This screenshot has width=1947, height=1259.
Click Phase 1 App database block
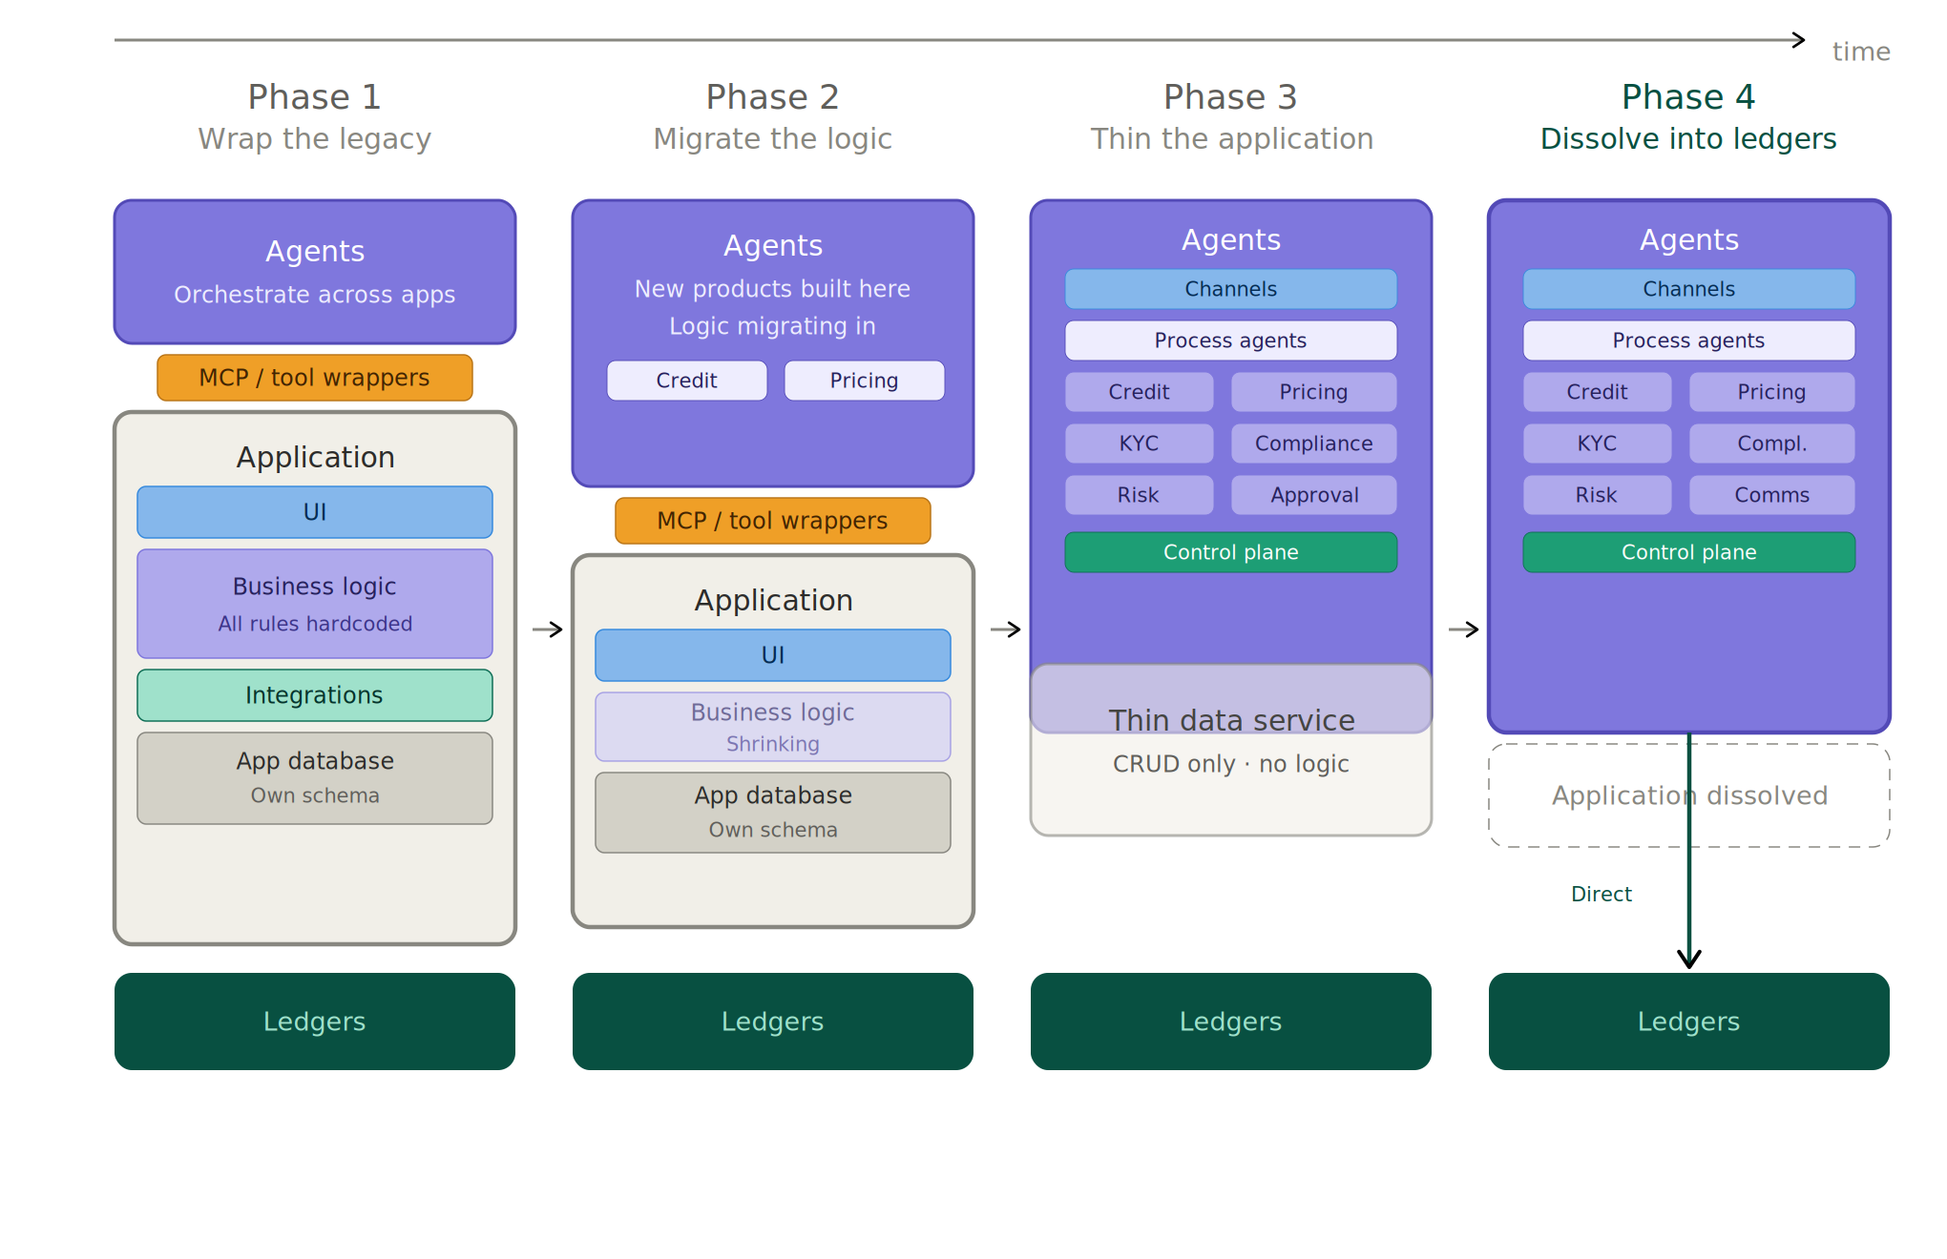pos(315,778)
